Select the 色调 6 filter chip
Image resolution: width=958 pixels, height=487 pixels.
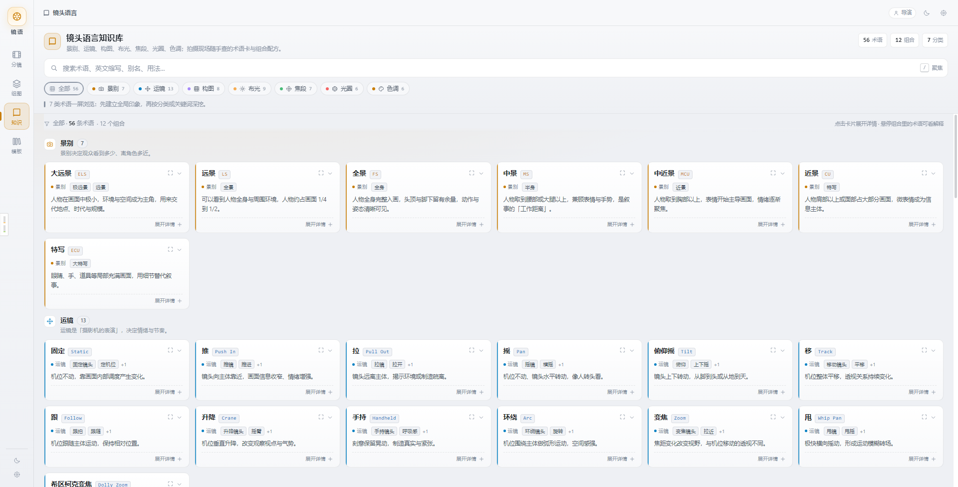click(x=388, y=89)
